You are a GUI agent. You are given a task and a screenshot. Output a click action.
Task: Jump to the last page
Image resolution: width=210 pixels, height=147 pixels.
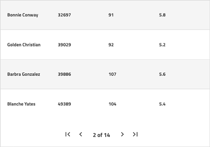(x=135, y=134)
